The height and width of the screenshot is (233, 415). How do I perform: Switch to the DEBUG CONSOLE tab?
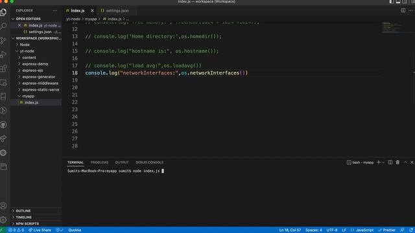point(150,162)
